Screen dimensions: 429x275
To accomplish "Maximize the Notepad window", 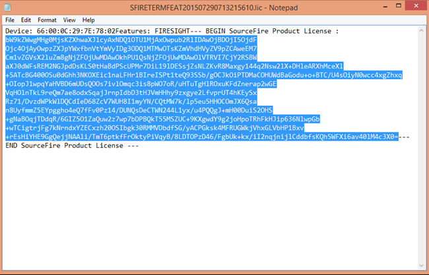I will point(399,6).
